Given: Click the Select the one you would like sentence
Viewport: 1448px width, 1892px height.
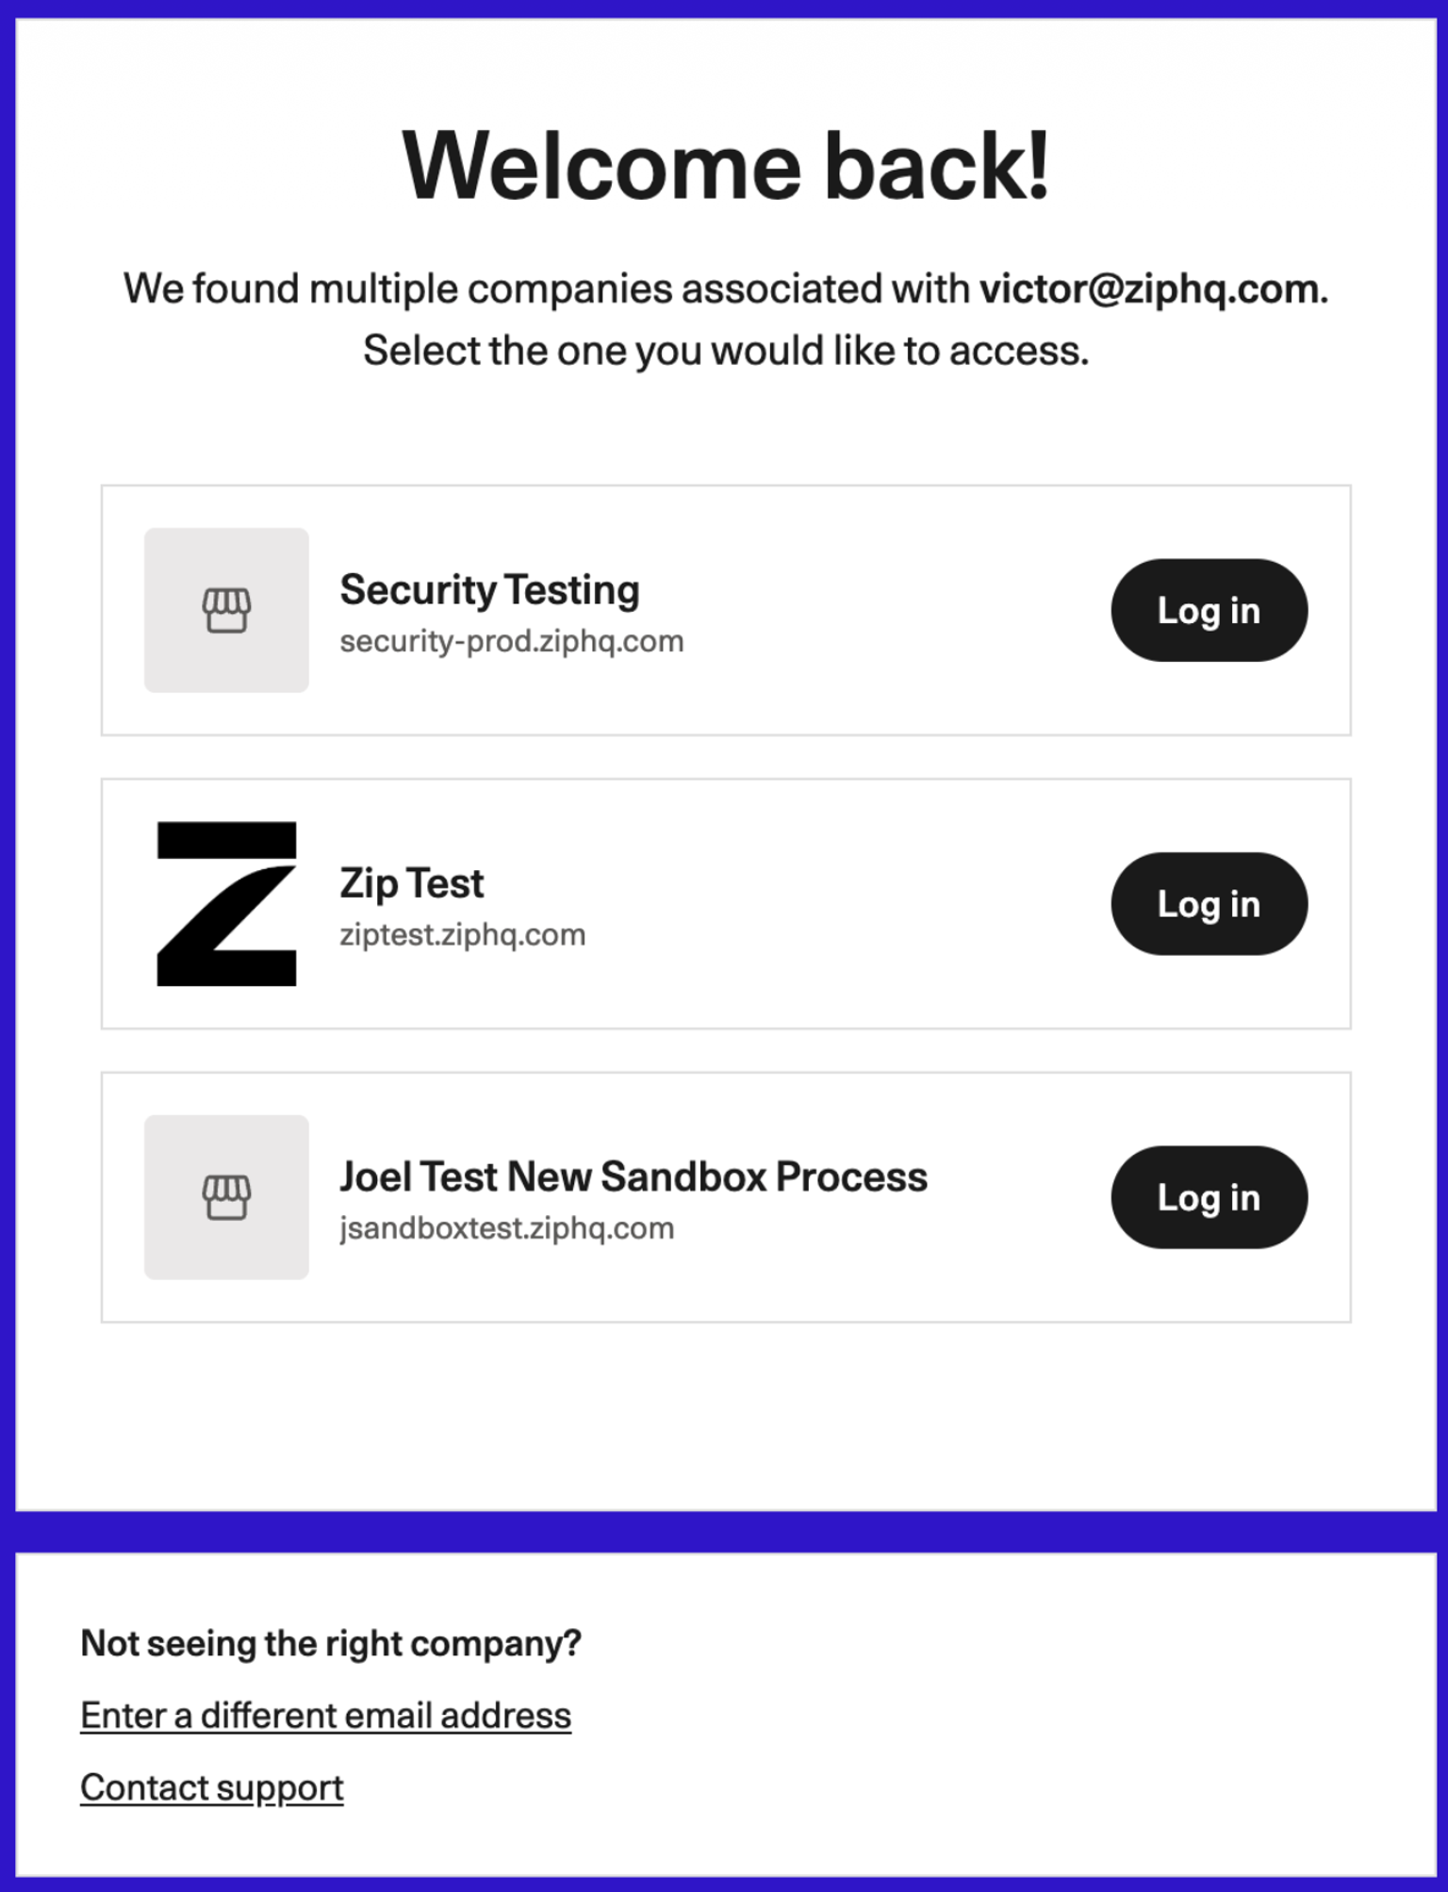Looking at the screenshot, I should (725, 351).
